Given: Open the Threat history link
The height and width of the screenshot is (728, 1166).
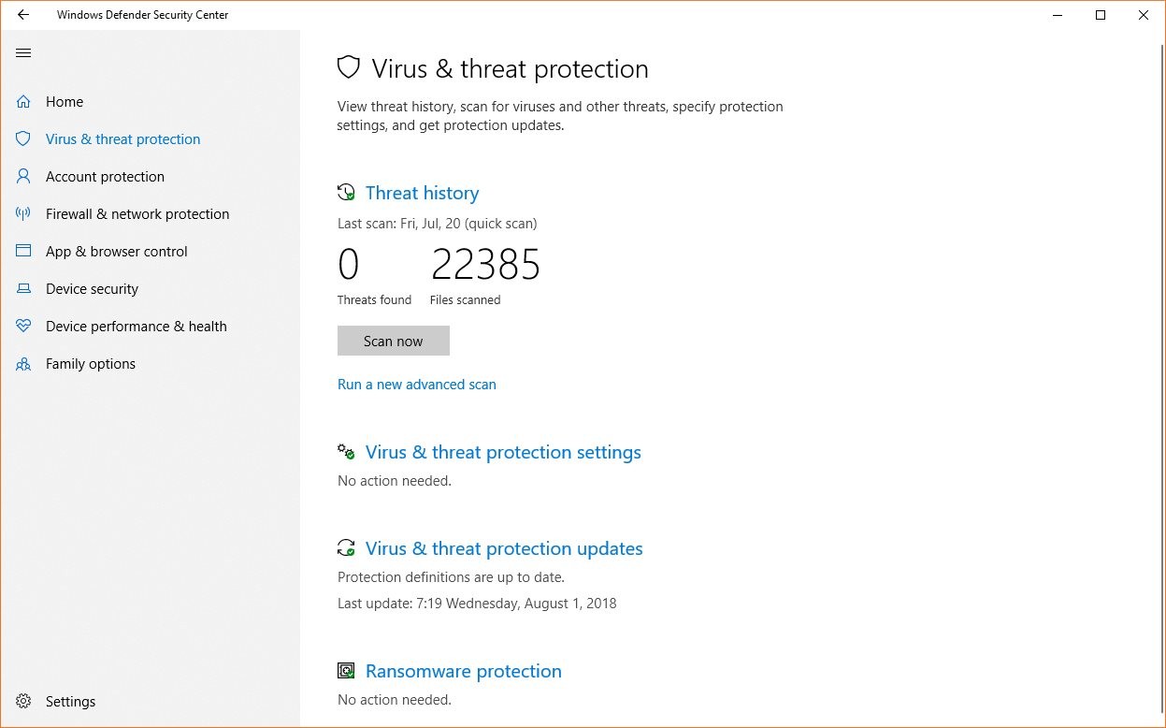Looking at the screenshot, I should [x=422, y=194].
